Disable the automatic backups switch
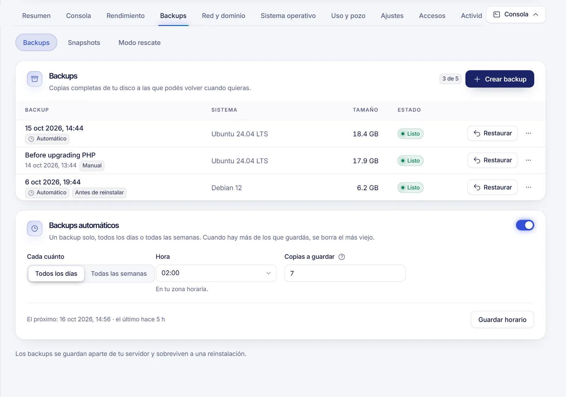The width and height of the screenshot is (566, 397). click(525, 225)
